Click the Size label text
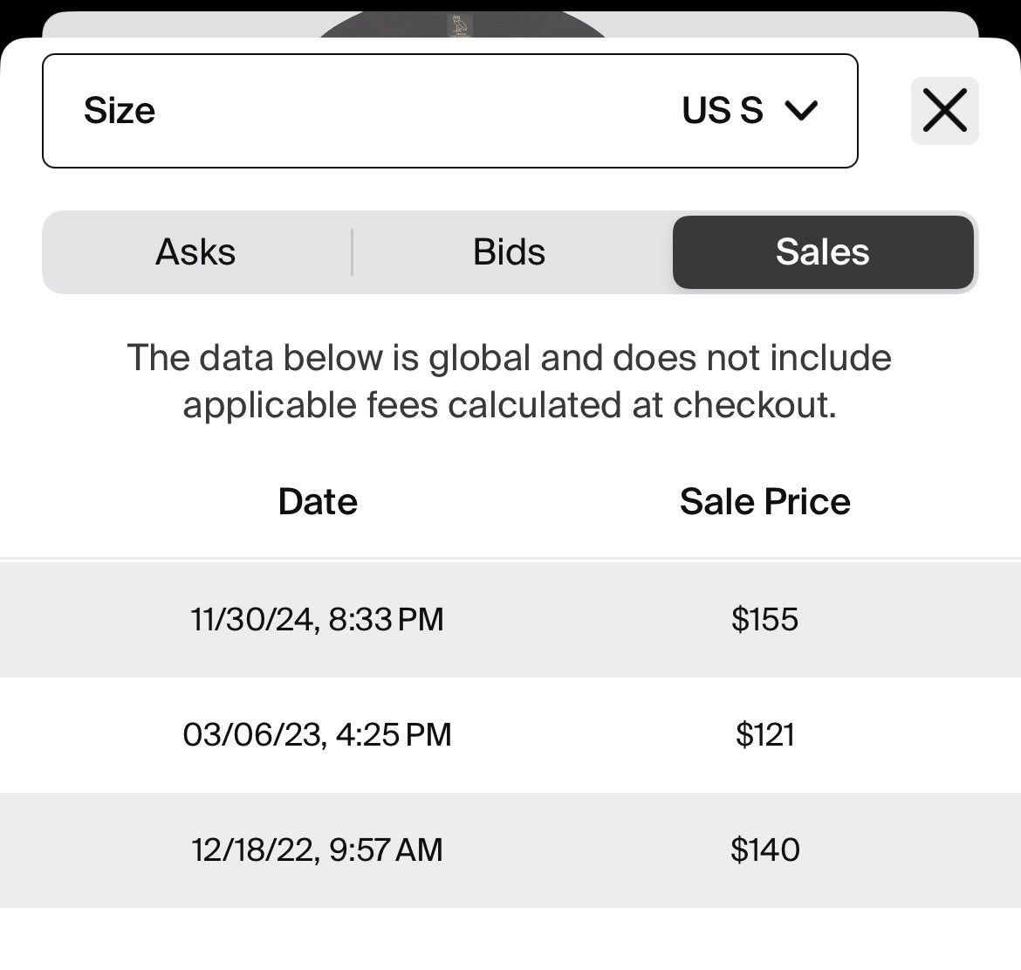 pyautogui.click(x=120, y=110)
